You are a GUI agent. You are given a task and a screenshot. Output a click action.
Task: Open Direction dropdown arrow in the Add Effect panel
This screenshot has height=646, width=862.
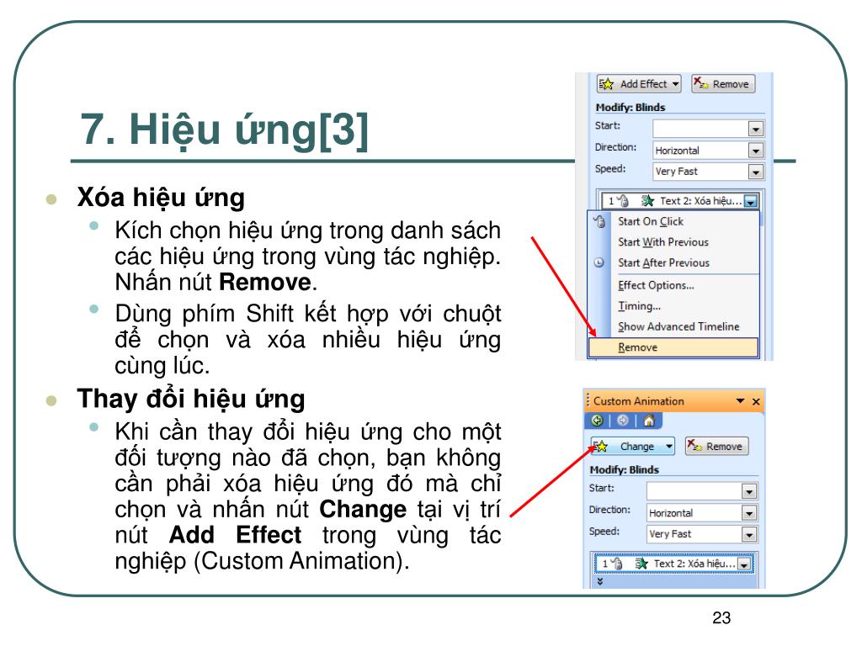tap(756, 150)
